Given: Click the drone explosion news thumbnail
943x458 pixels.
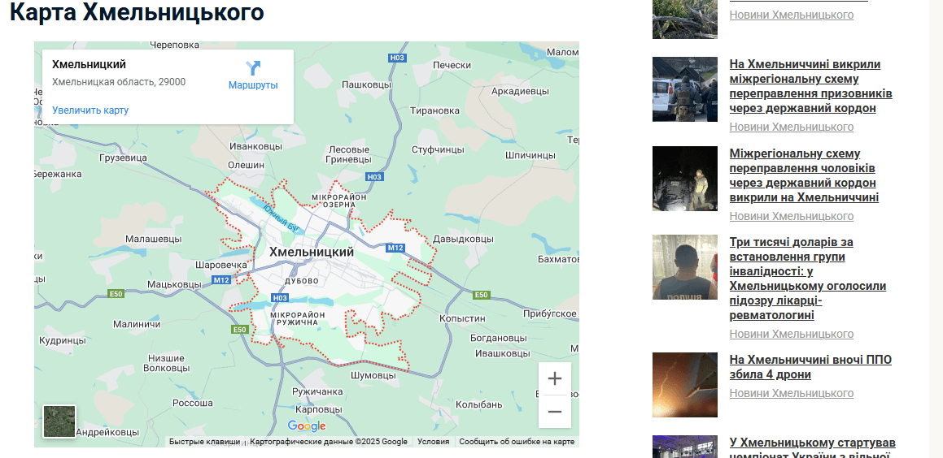Looking at the screenshot, I should [685, 385].
